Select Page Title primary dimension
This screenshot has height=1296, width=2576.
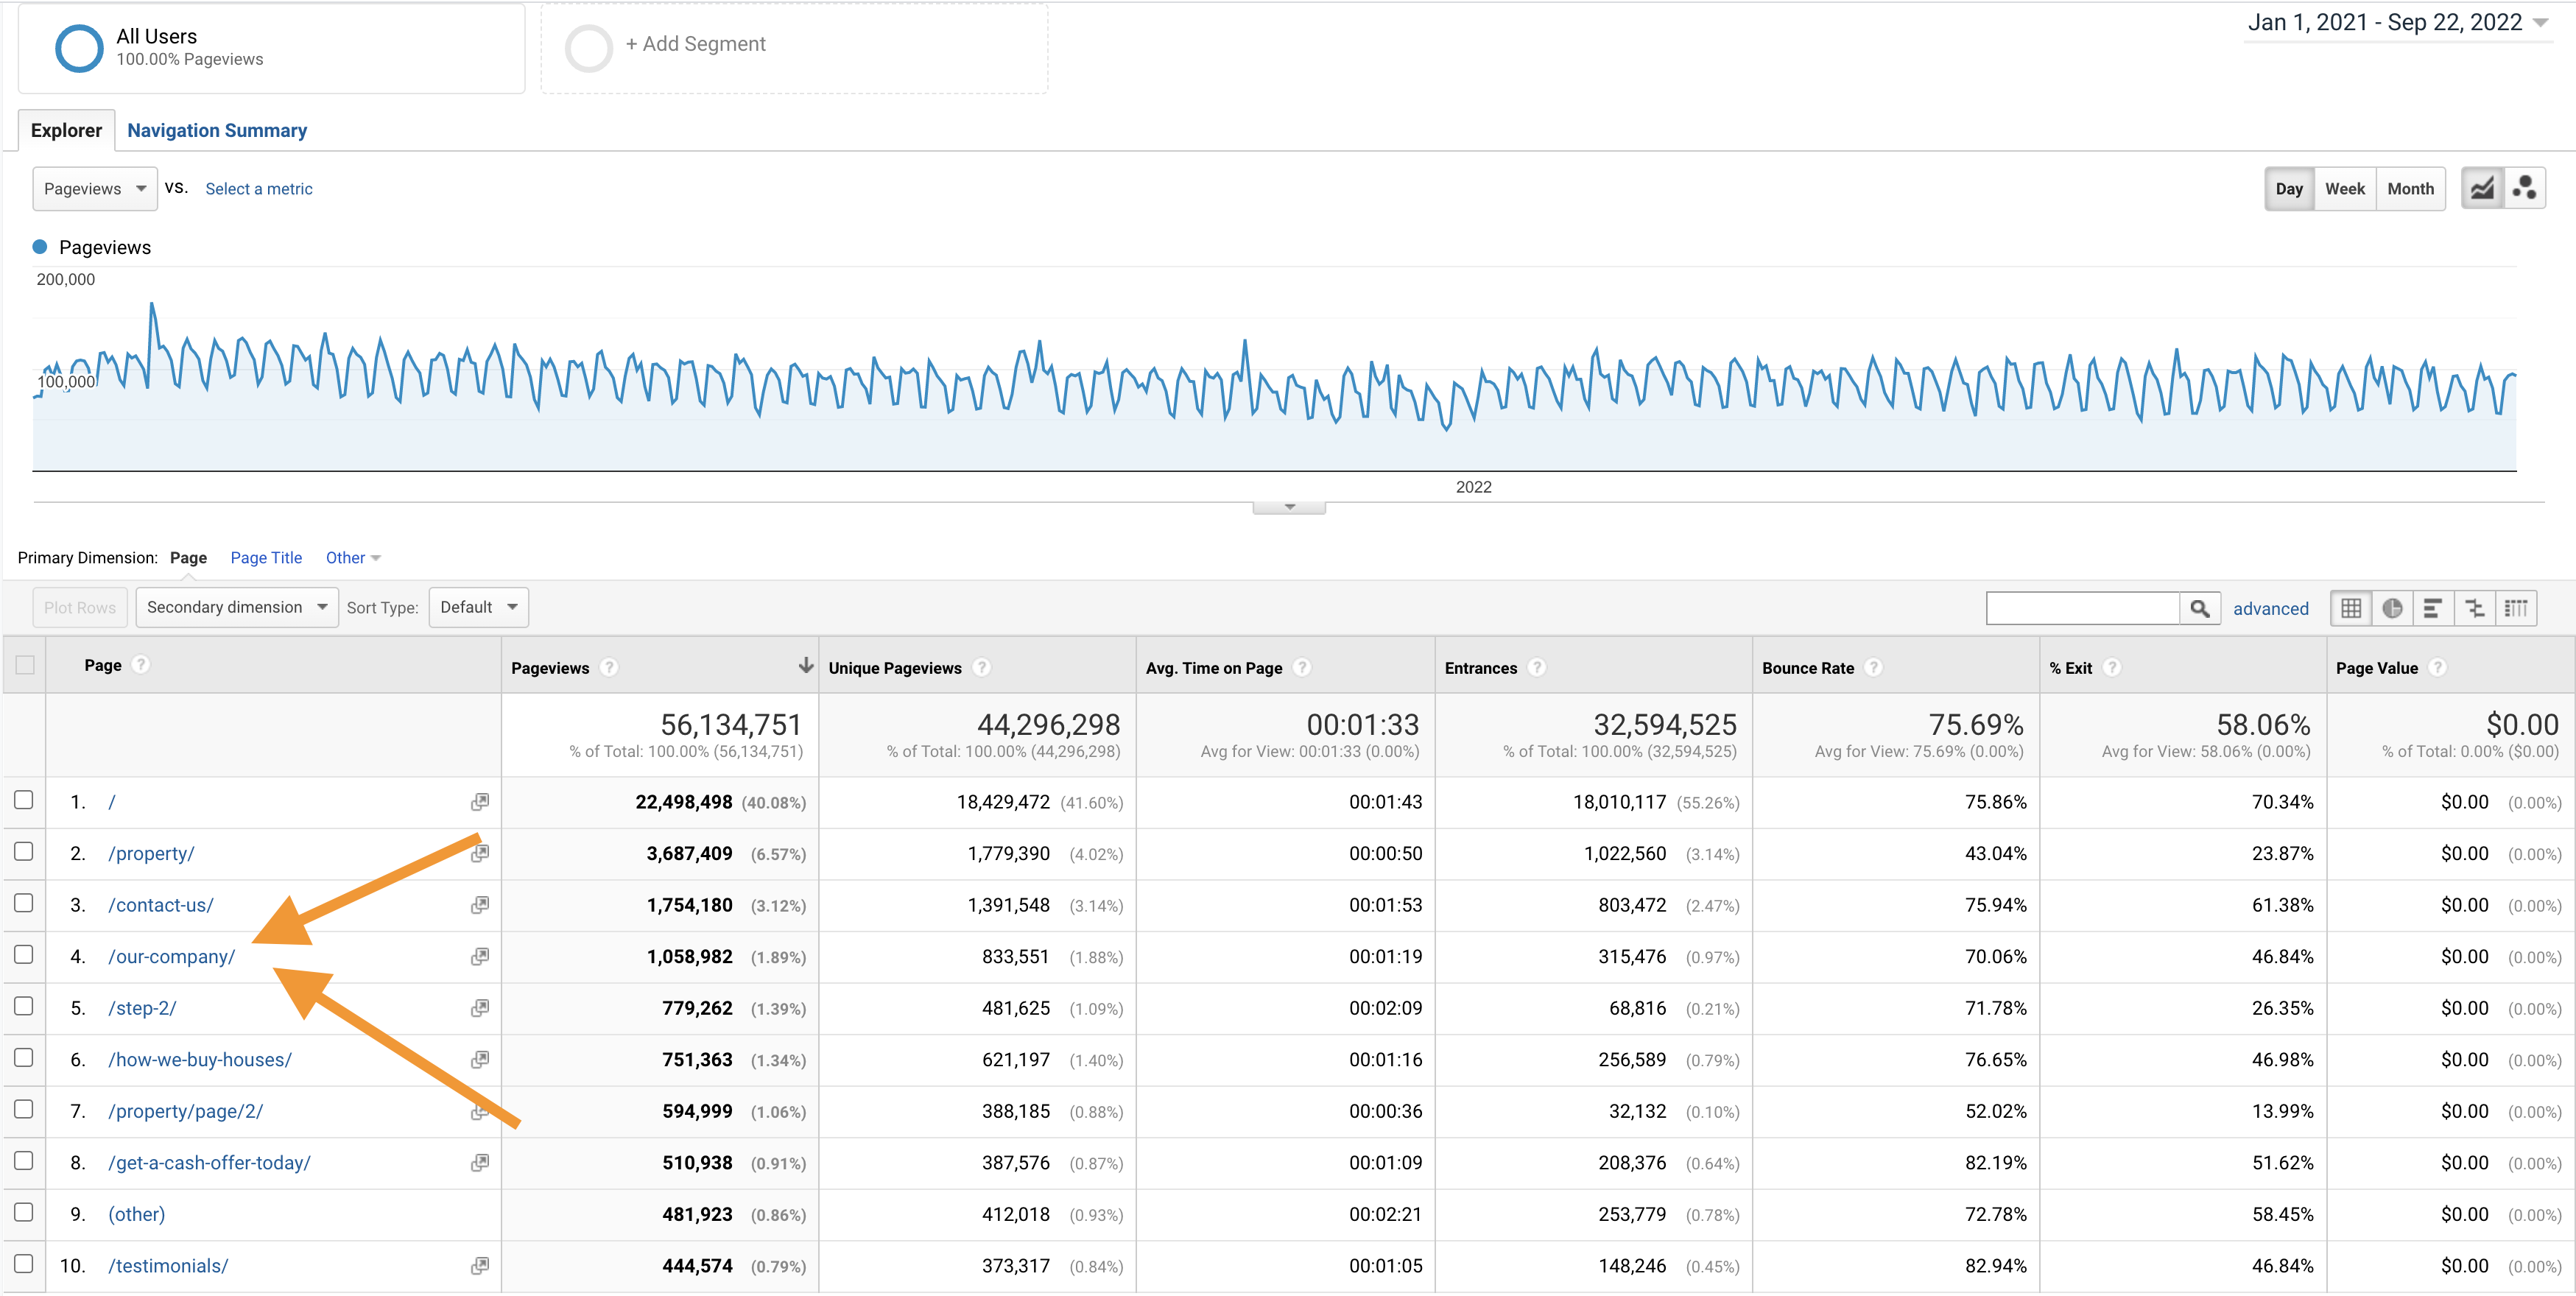266,558
